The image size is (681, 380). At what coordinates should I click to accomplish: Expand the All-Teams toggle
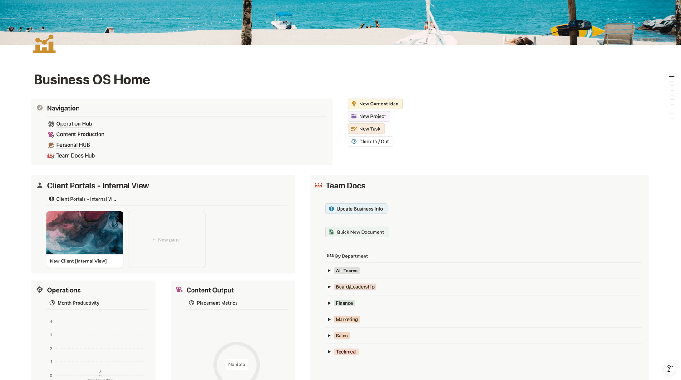pyautogui.click(x=329, y=271)
